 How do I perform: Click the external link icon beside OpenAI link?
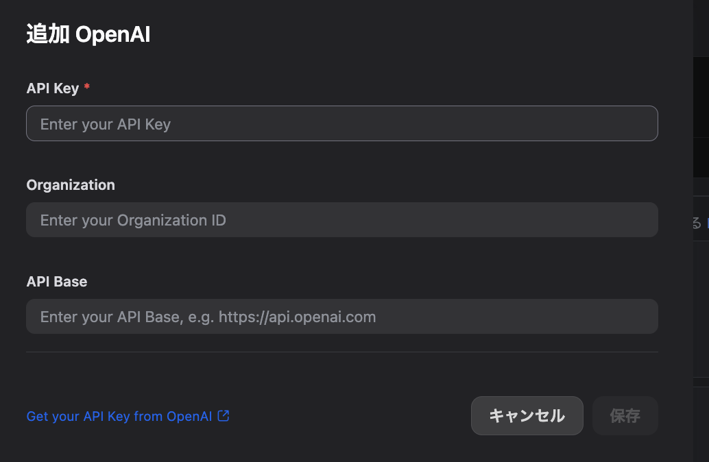coord(224,415)
